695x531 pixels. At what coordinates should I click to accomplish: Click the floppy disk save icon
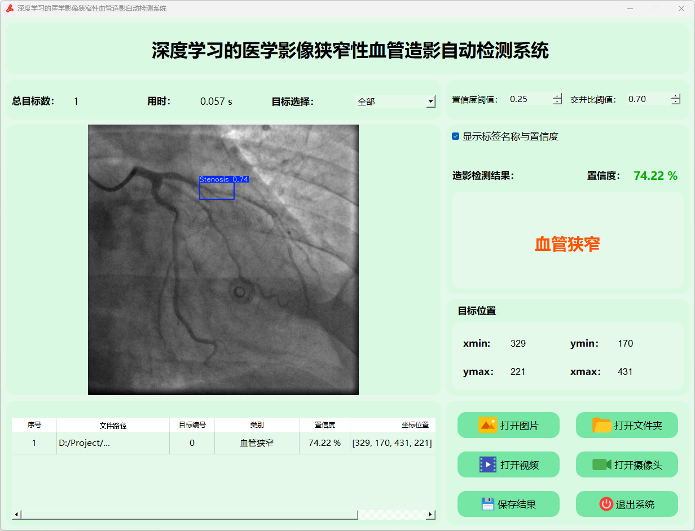[x=488, y=504]
